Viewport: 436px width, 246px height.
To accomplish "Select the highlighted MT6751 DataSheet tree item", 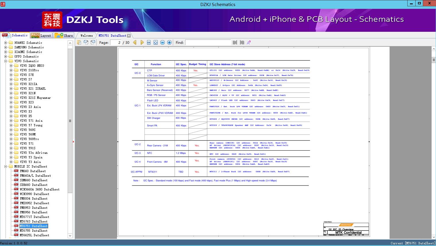I will click(34, 226).
